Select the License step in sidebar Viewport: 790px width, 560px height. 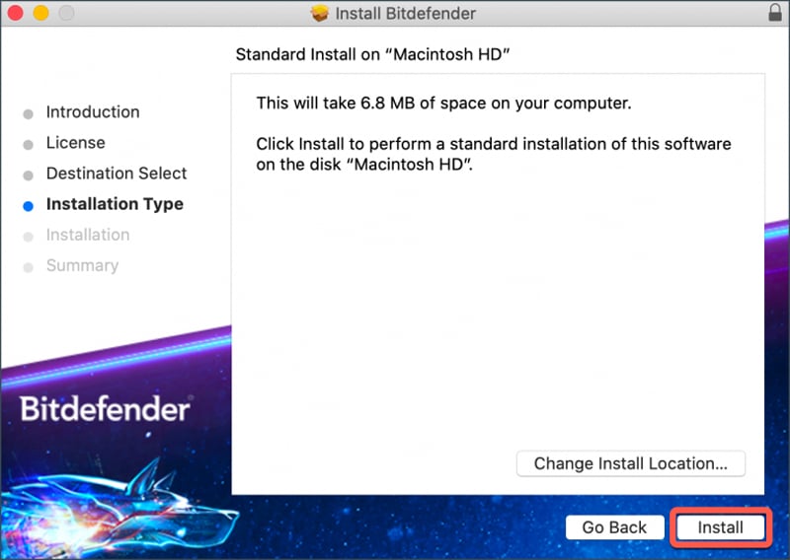coord(75,143)
